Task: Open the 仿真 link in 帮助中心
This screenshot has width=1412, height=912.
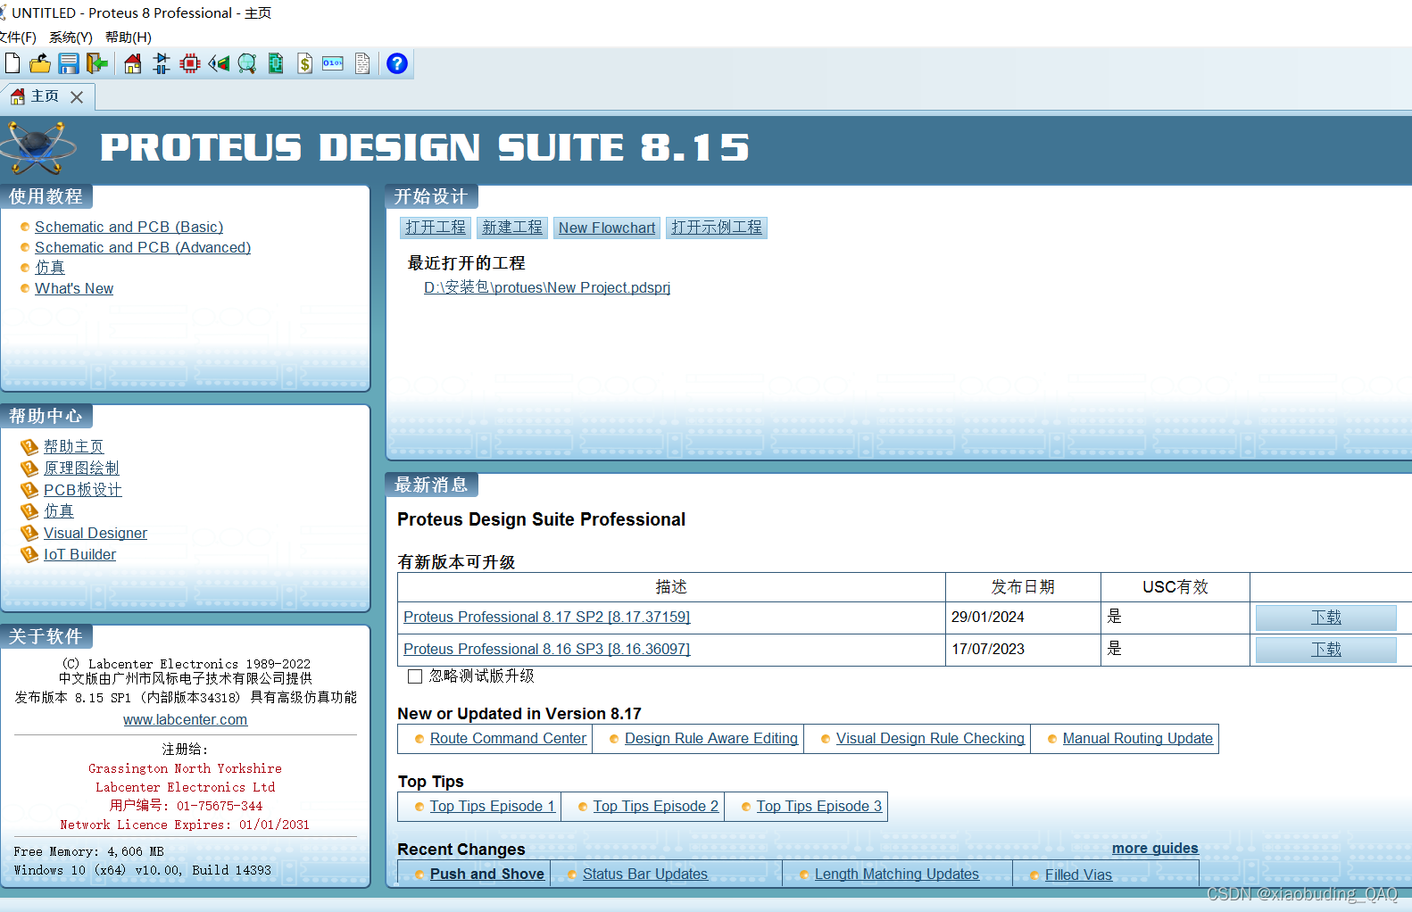Action: (59, 510)
